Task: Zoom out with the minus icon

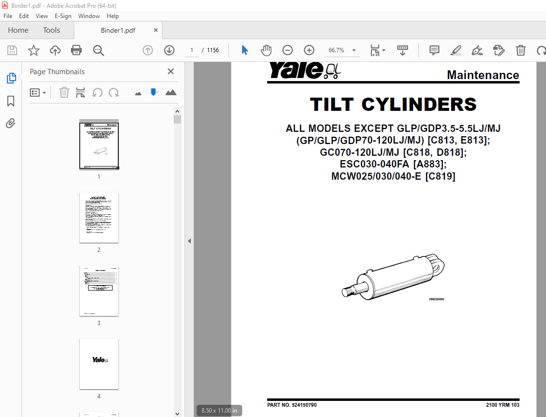Action: tap(288, 50)
